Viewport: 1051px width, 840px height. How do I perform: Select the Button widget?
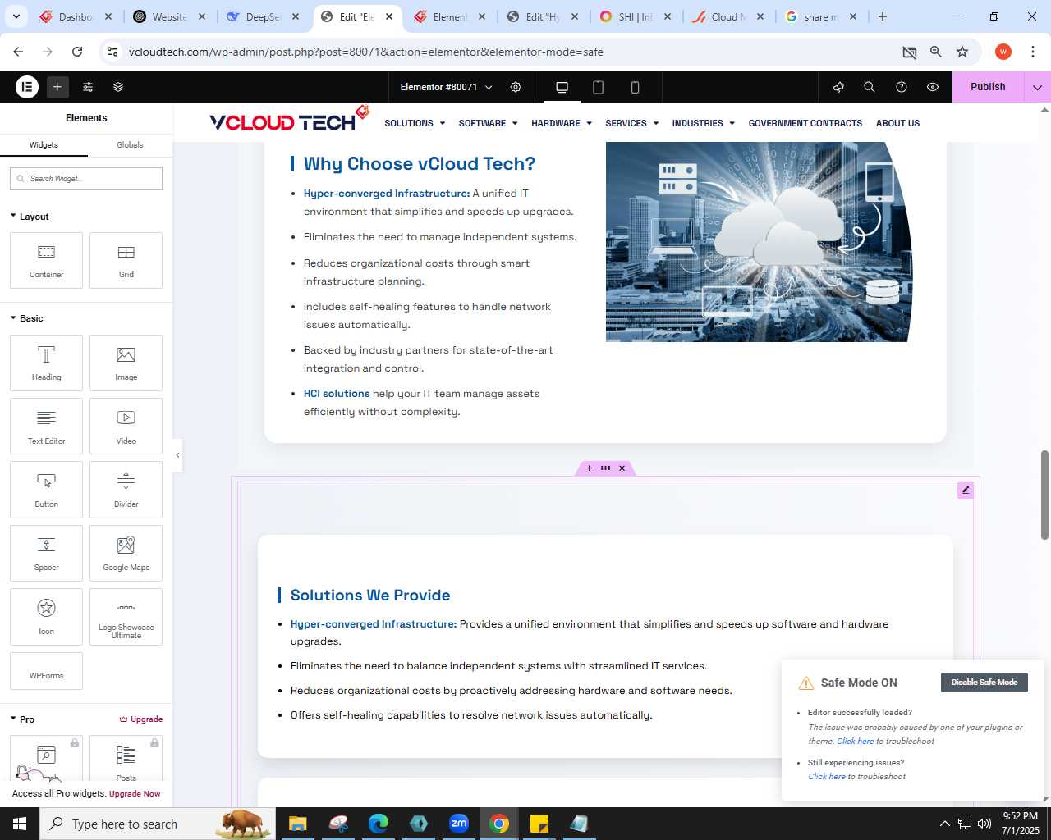[46, 490]
